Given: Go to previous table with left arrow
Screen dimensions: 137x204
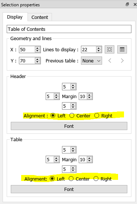Looking at the screenshot, I should click(110, 61).
